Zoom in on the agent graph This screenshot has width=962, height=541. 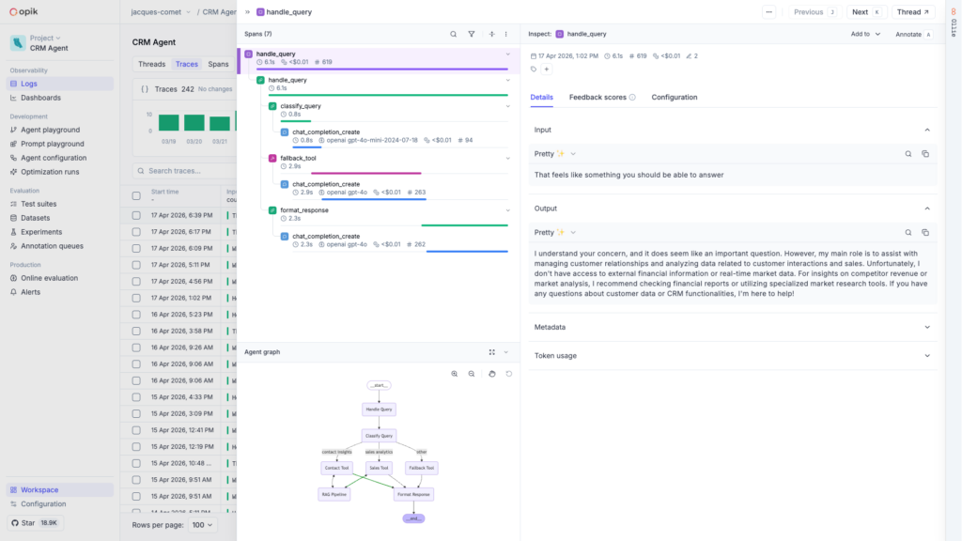point(455,374)
